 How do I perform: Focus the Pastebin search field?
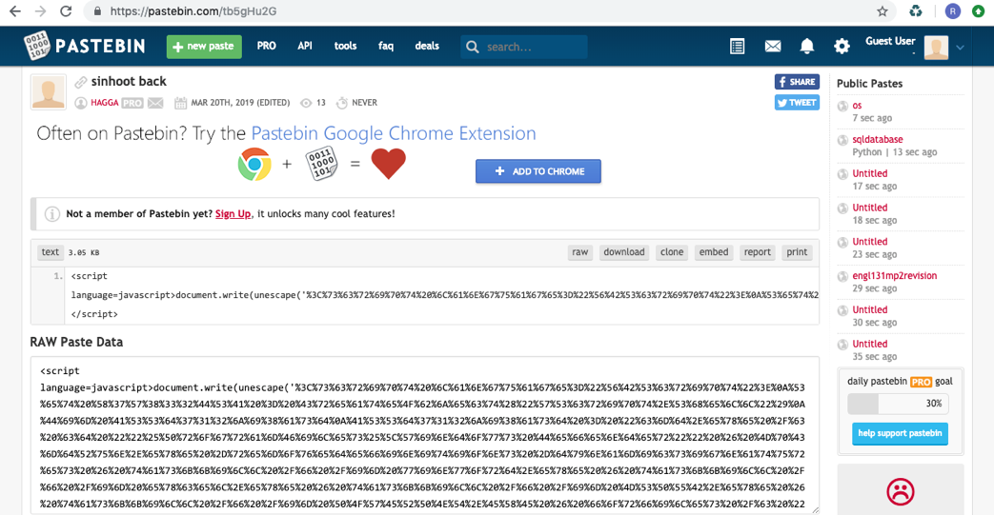pyautogui.click(x=524, y=47)
